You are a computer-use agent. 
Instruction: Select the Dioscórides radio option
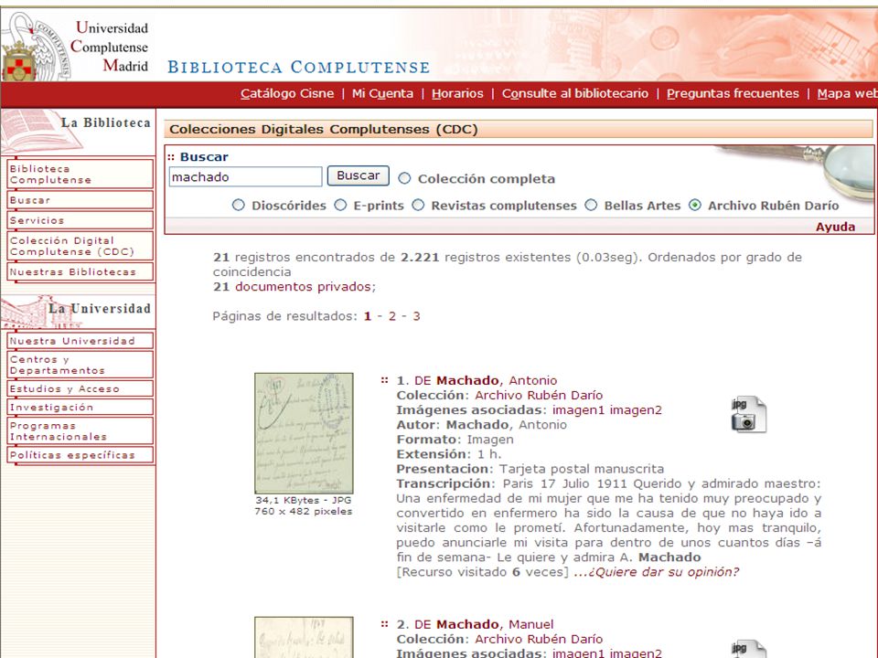[x=239, y=206]
